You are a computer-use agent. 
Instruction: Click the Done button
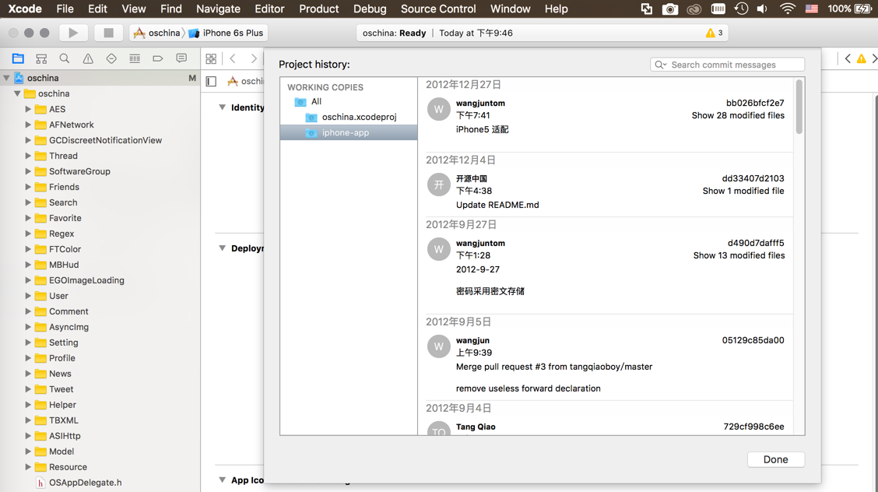[775, 459]
